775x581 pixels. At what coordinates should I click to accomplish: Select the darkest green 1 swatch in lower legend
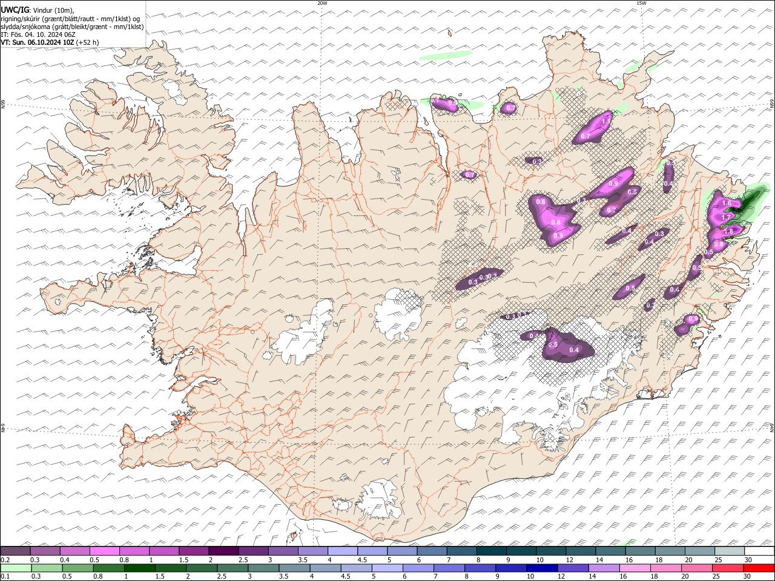(x=140, y=568)
